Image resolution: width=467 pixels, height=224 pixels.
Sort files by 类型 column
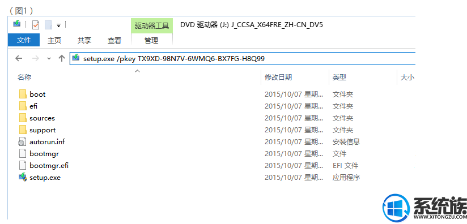click(339, 77)
